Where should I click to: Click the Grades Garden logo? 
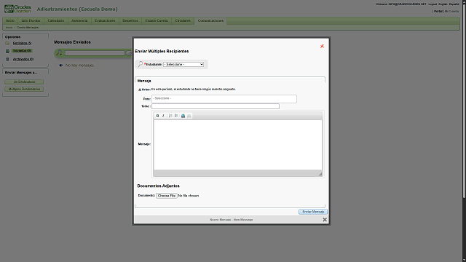[x=17, y=9]
